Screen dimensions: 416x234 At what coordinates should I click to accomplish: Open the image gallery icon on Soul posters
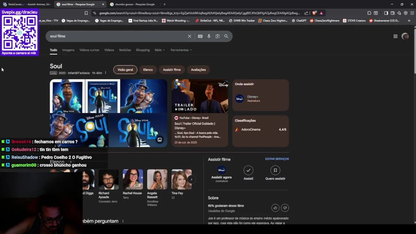click(x=160, y=140)
